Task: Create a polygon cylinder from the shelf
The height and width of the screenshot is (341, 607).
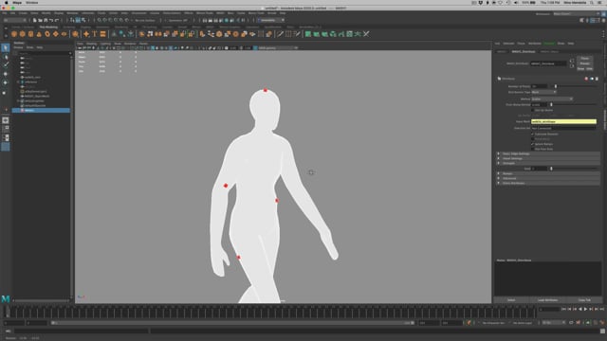Action: coord(30,34)
